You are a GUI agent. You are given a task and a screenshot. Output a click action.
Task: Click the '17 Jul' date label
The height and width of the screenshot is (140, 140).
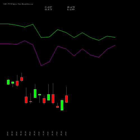(57, 134)
